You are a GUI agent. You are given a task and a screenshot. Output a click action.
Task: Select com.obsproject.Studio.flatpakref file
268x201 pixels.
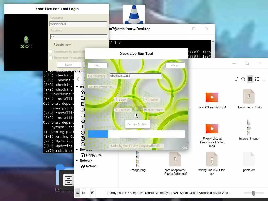[175, 164]
